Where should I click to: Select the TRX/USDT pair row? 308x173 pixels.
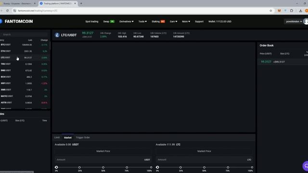coord(25,64)
